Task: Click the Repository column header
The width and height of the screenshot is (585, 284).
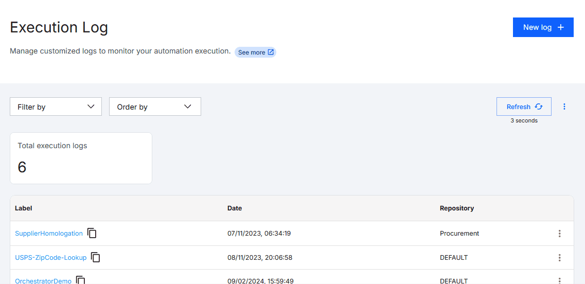Action: click(457, 208)
